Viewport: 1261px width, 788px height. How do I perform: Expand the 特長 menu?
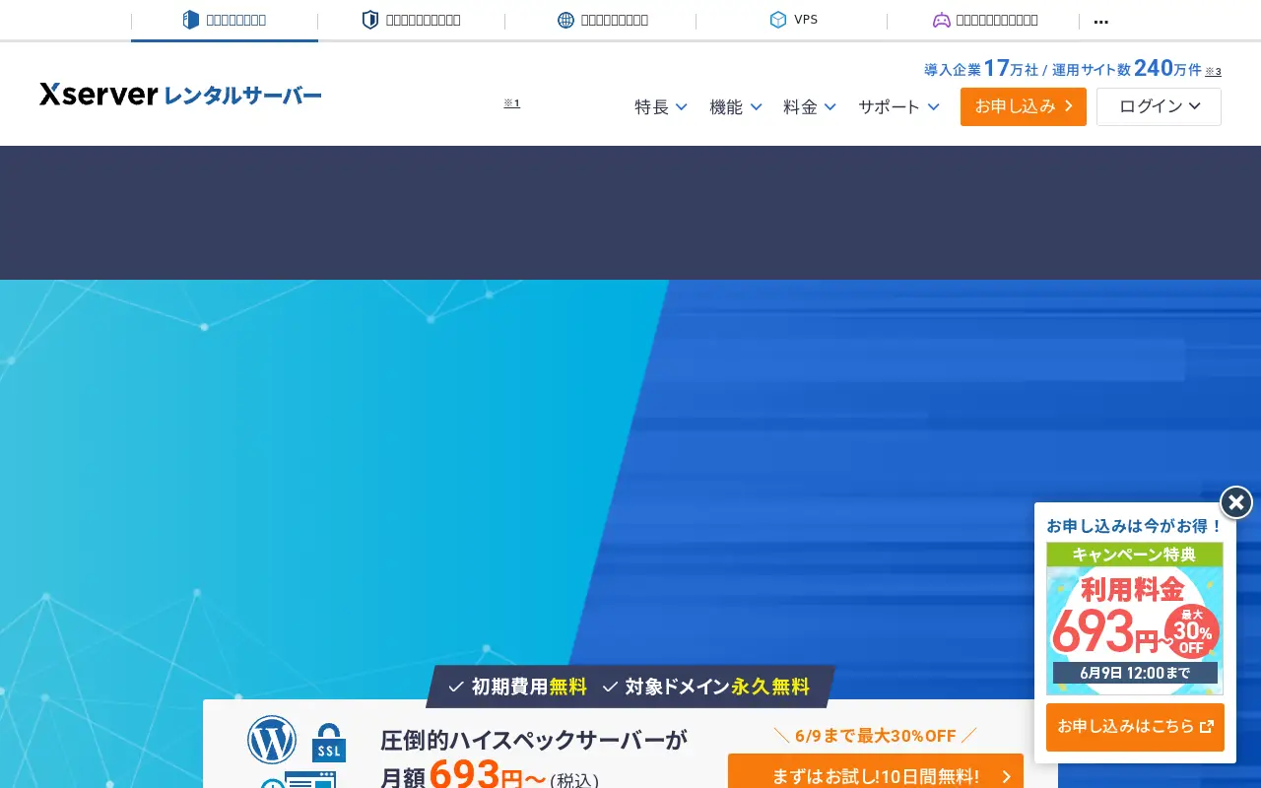coord(661,106)
